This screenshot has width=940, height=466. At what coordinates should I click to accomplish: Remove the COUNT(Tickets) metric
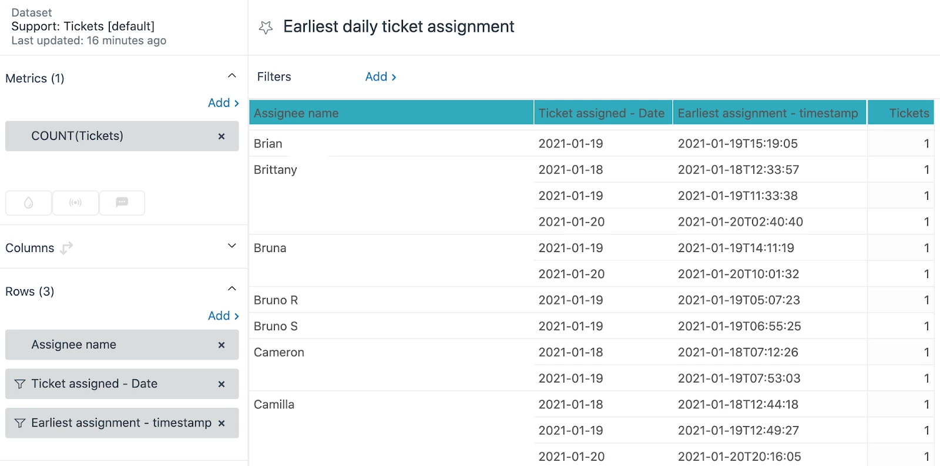[x=221, y=136]
